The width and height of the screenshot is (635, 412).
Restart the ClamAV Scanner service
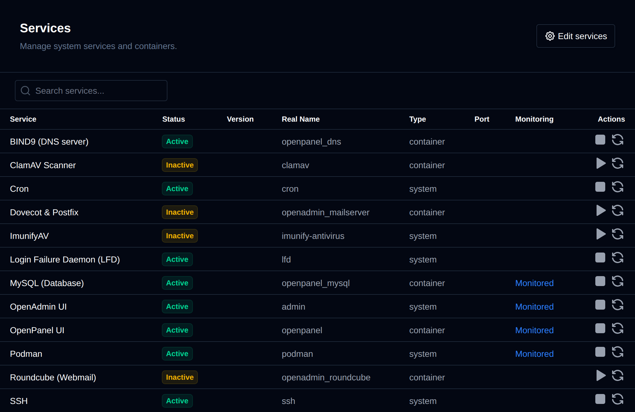tap(617, 163)
